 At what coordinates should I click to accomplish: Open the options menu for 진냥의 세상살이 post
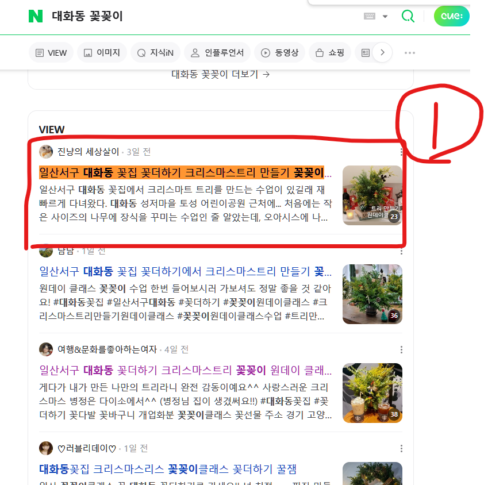(401, 152)
